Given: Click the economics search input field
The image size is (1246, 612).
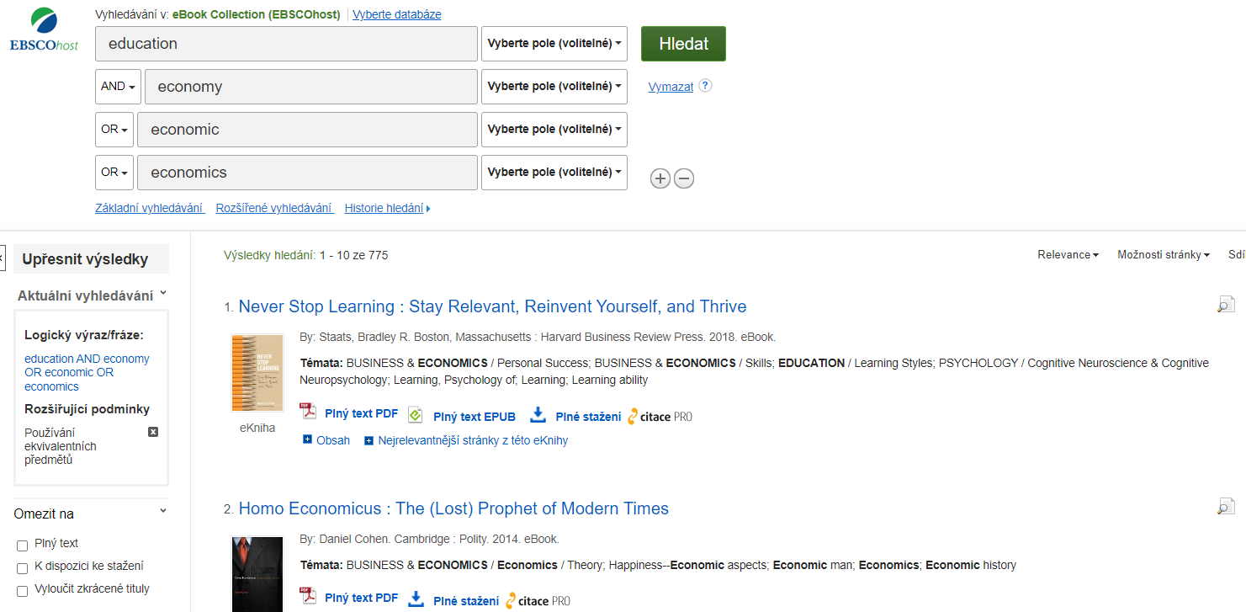Looking at the screenshot, I should [307, 172].
